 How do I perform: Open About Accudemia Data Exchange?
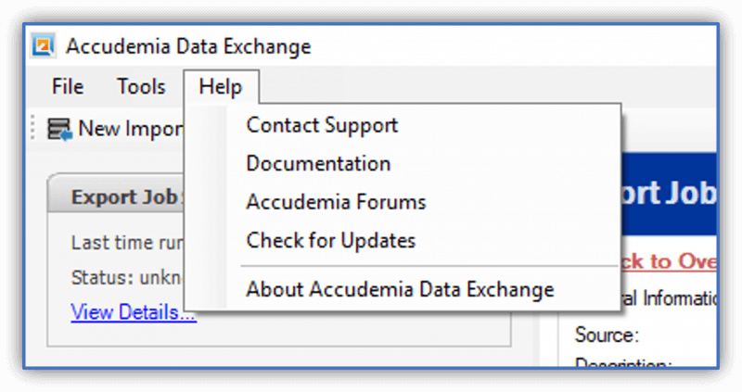click(x=400, y=289)
